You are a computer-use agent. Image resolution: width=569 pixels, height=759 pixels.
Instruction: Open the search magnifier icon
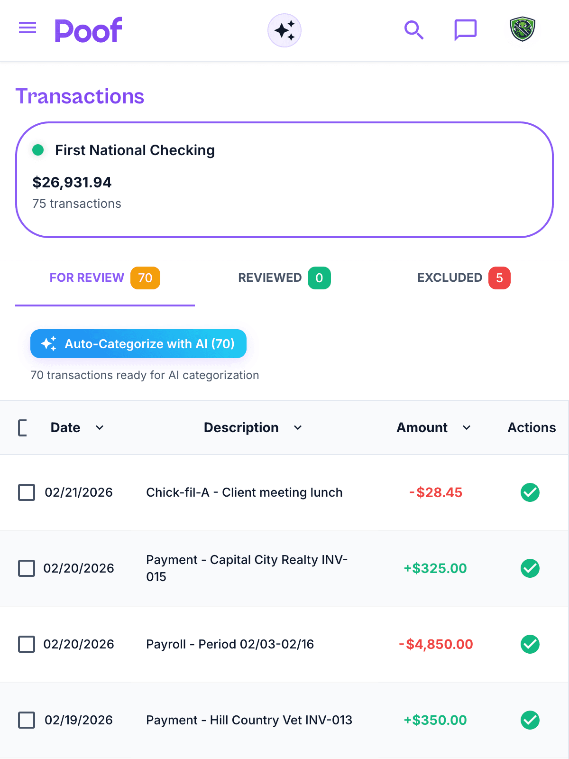coord(413,30)
